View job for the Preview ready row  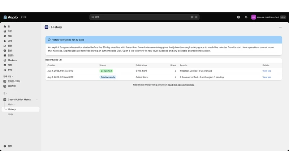coord(267,77)
